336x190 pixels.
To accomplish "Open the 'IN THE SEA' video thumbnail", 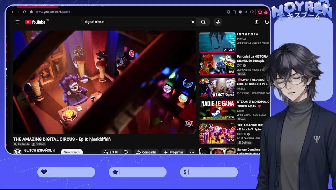I will pos(217,42).
